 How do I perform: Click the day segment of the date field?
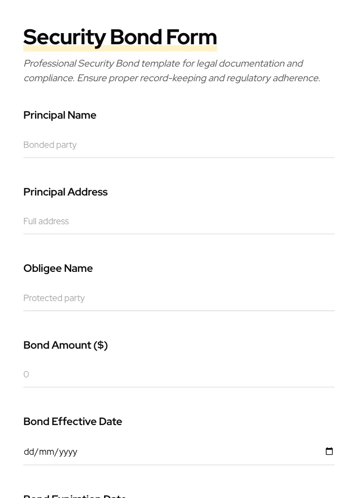pos(28,451)
